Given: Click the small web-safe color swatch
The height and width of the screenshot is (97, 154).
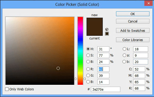Looking at the screenshot, I should coord(107,34).
